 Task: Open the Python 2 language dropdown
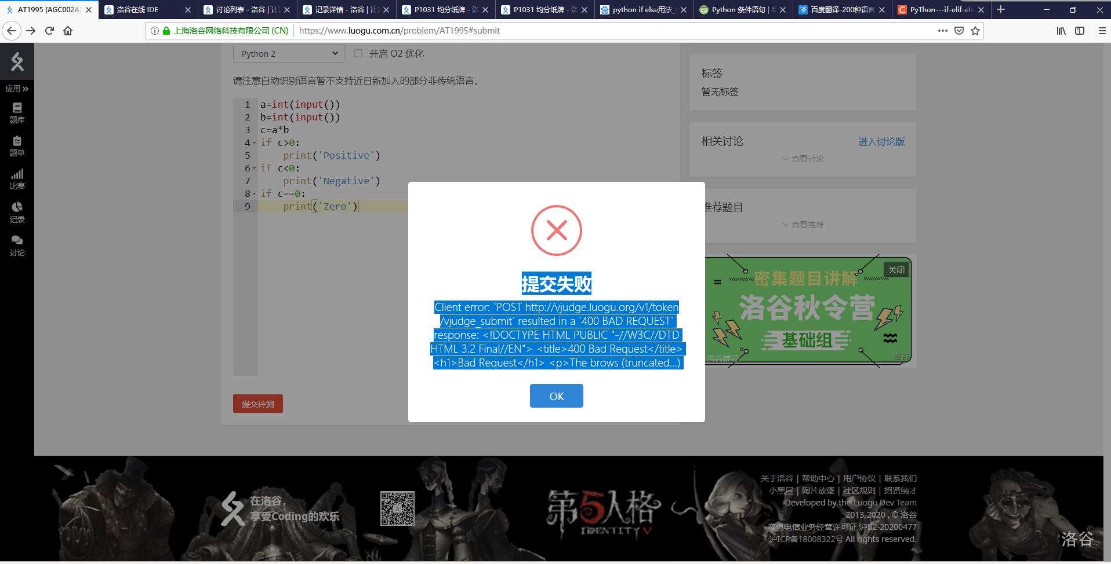(288, 54)
